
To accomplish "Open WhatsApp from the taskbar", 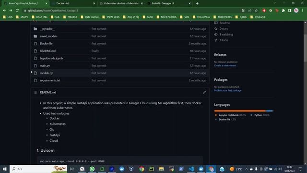I will 92,169.
